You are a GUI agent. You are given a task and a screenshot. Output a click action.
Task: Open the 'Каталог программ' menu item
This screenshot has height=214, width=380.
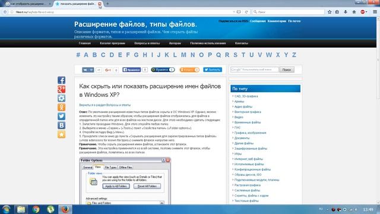(x=112, y=43)
